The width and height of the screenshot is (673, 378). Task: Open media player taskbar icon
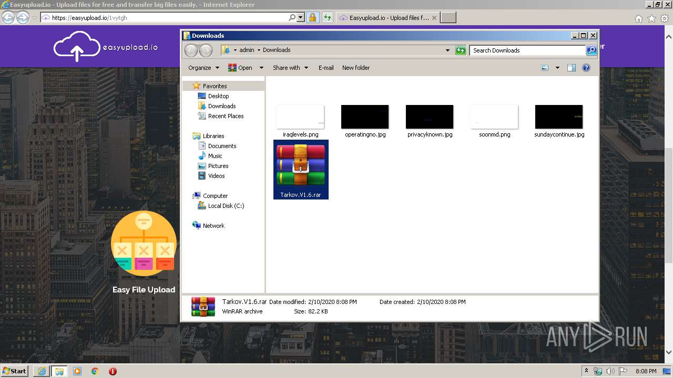click(77, 371)
